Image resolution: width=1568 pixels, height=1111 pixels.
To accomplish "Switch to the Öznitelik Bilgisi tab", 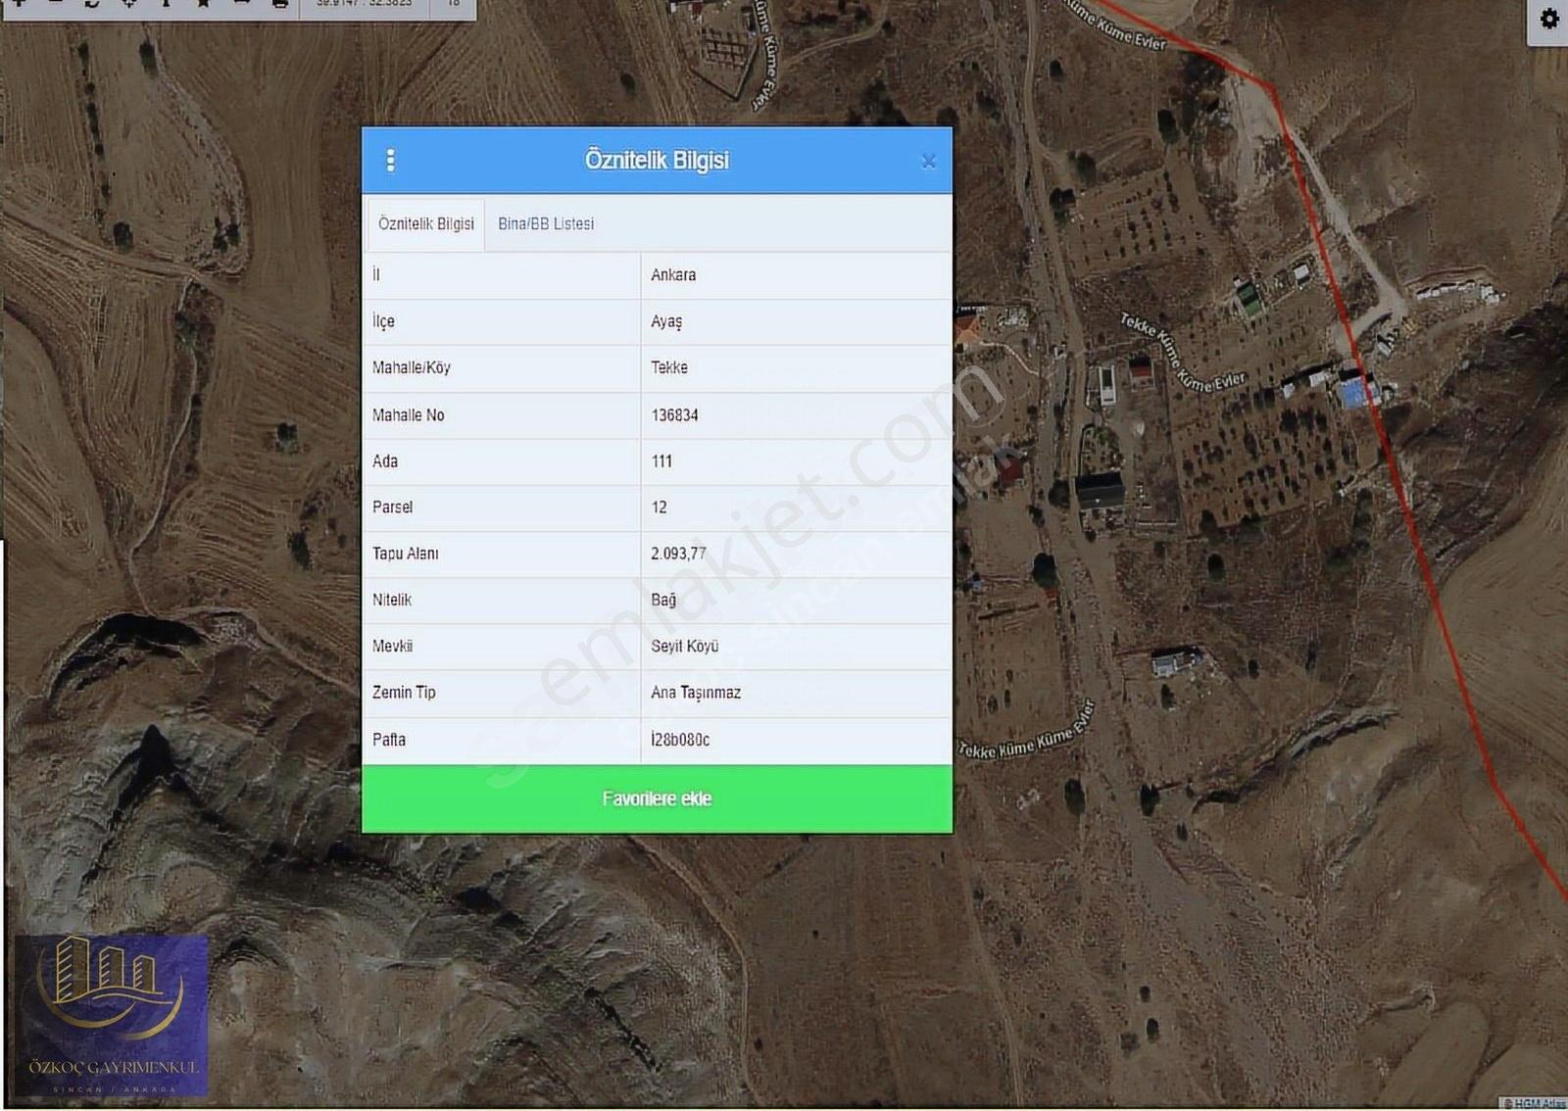I will click(x=425, y=223).
